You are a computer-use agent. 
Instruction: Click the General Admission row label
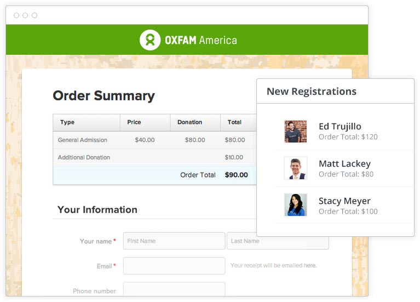pos(83,140)
